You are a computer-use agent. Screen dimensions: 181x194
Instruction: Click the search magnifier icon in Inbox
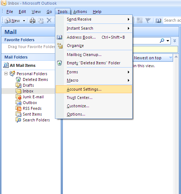[162, 40]
